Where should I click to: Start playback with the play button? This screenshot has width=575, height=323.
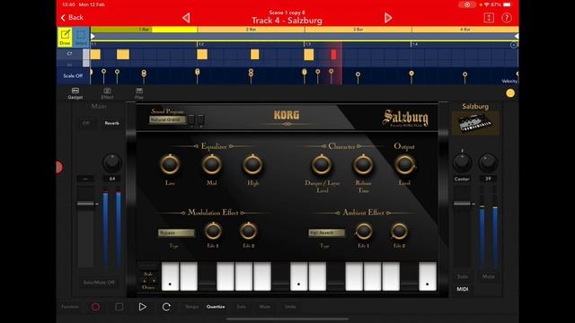[142, 307]
